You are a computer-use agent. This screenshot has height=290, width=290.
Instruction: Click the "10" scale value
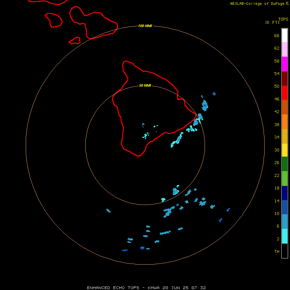[x=277, y=214]
